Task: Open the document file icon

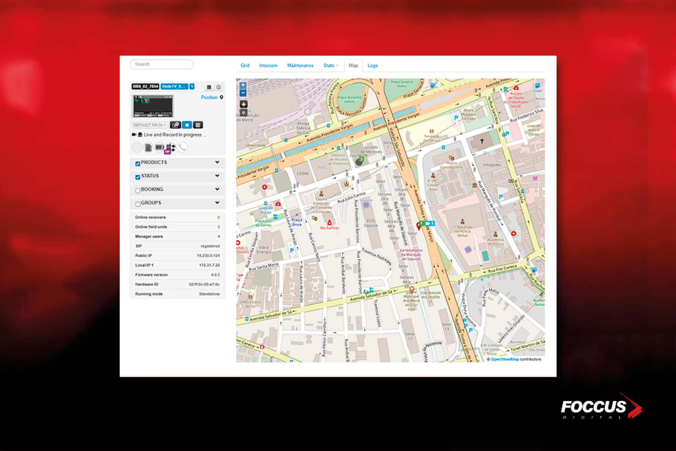Action: [x=148, y=147]
